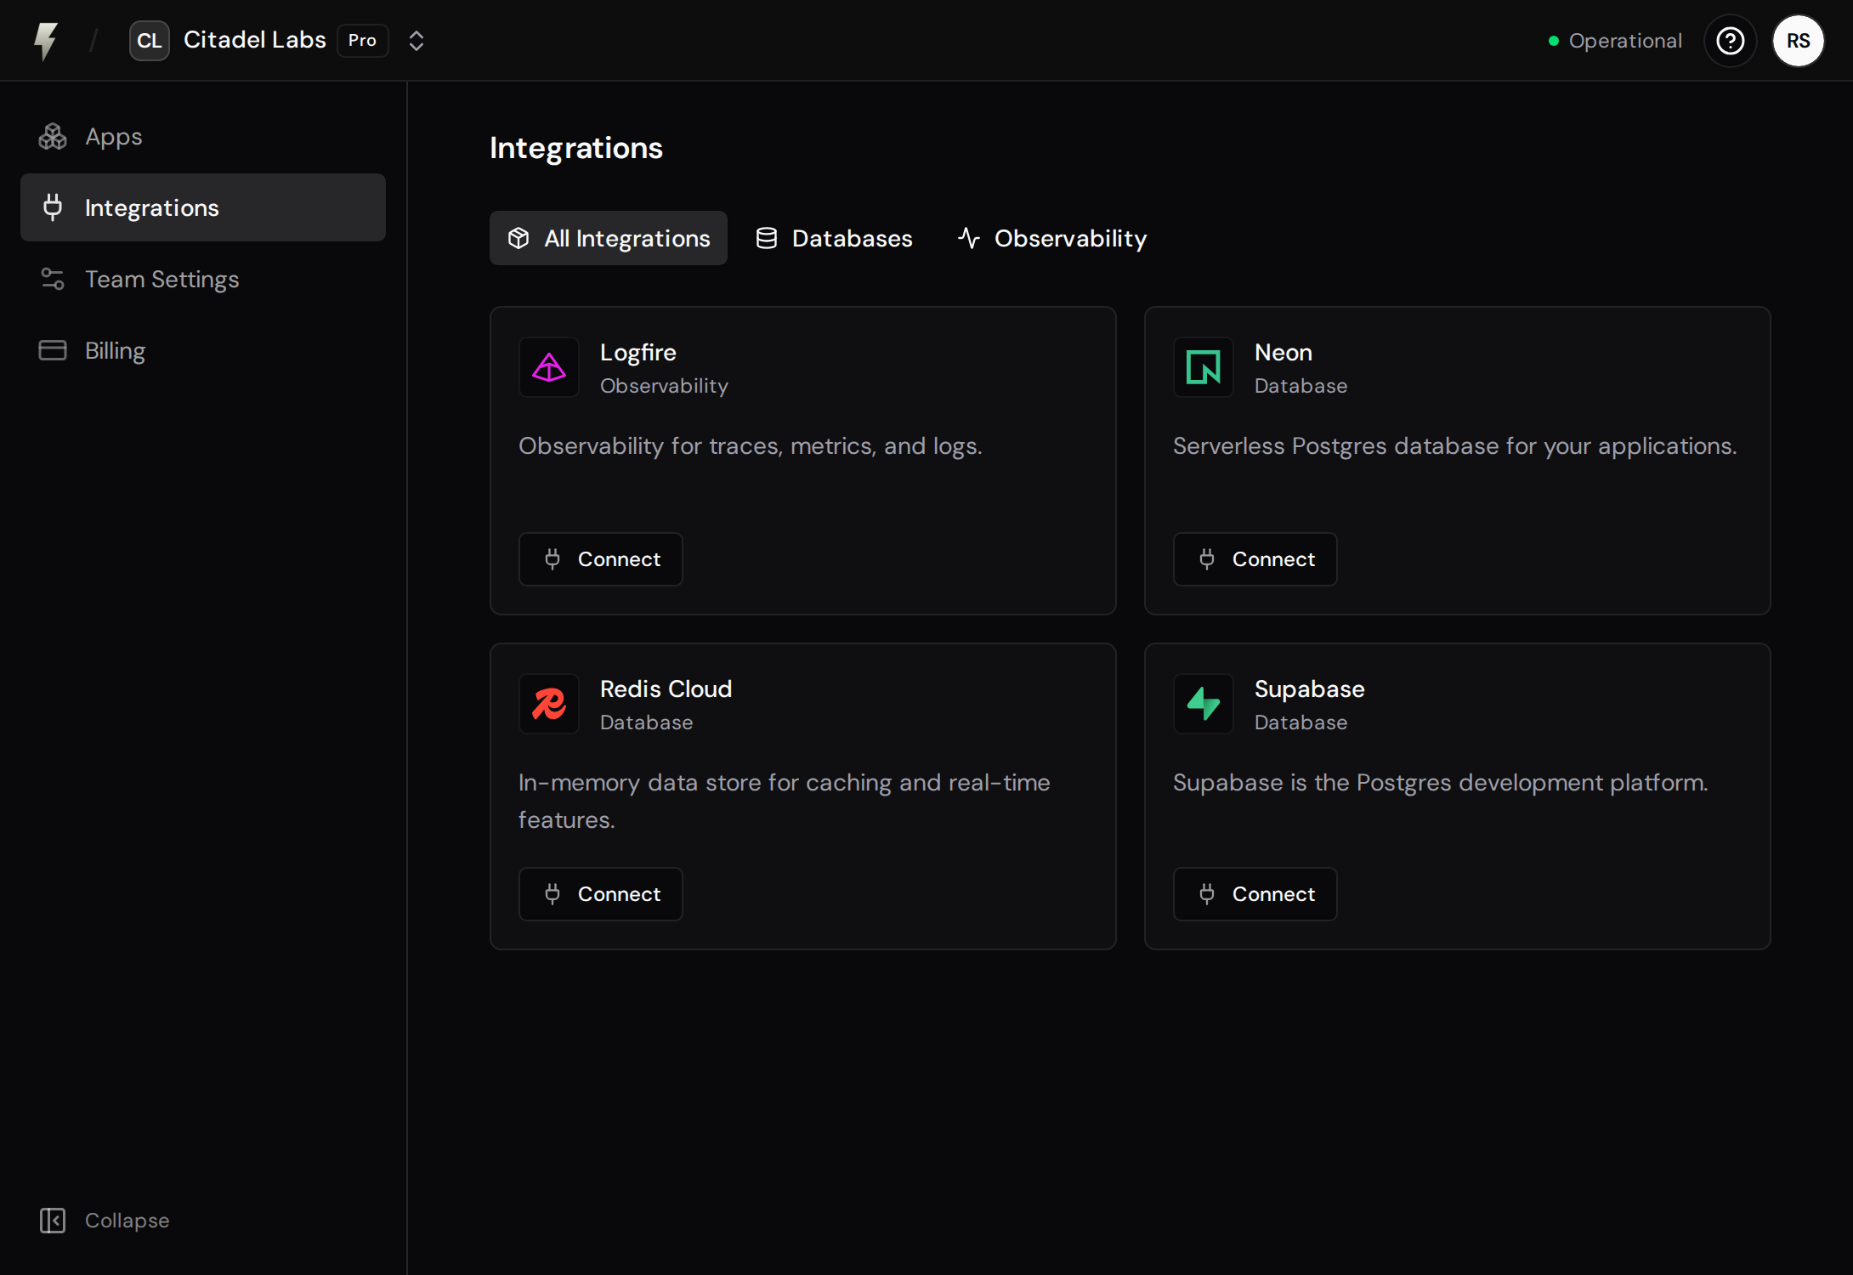Open the RS user avatar menu
Viewport: 1853px width, 1275px height.
click(x=1798, y=41)
